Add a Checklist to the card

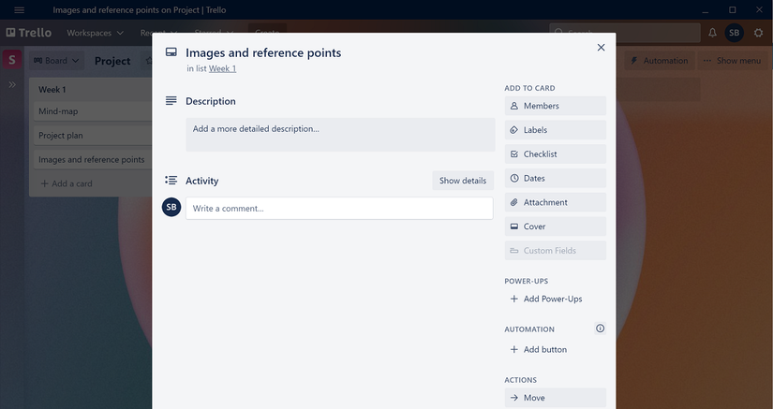point(555,154)
